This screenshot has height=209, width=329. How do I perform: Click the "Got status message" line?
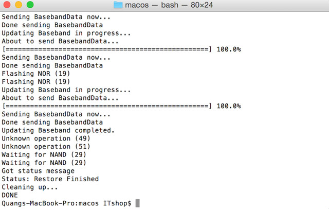tap(38, 171)
